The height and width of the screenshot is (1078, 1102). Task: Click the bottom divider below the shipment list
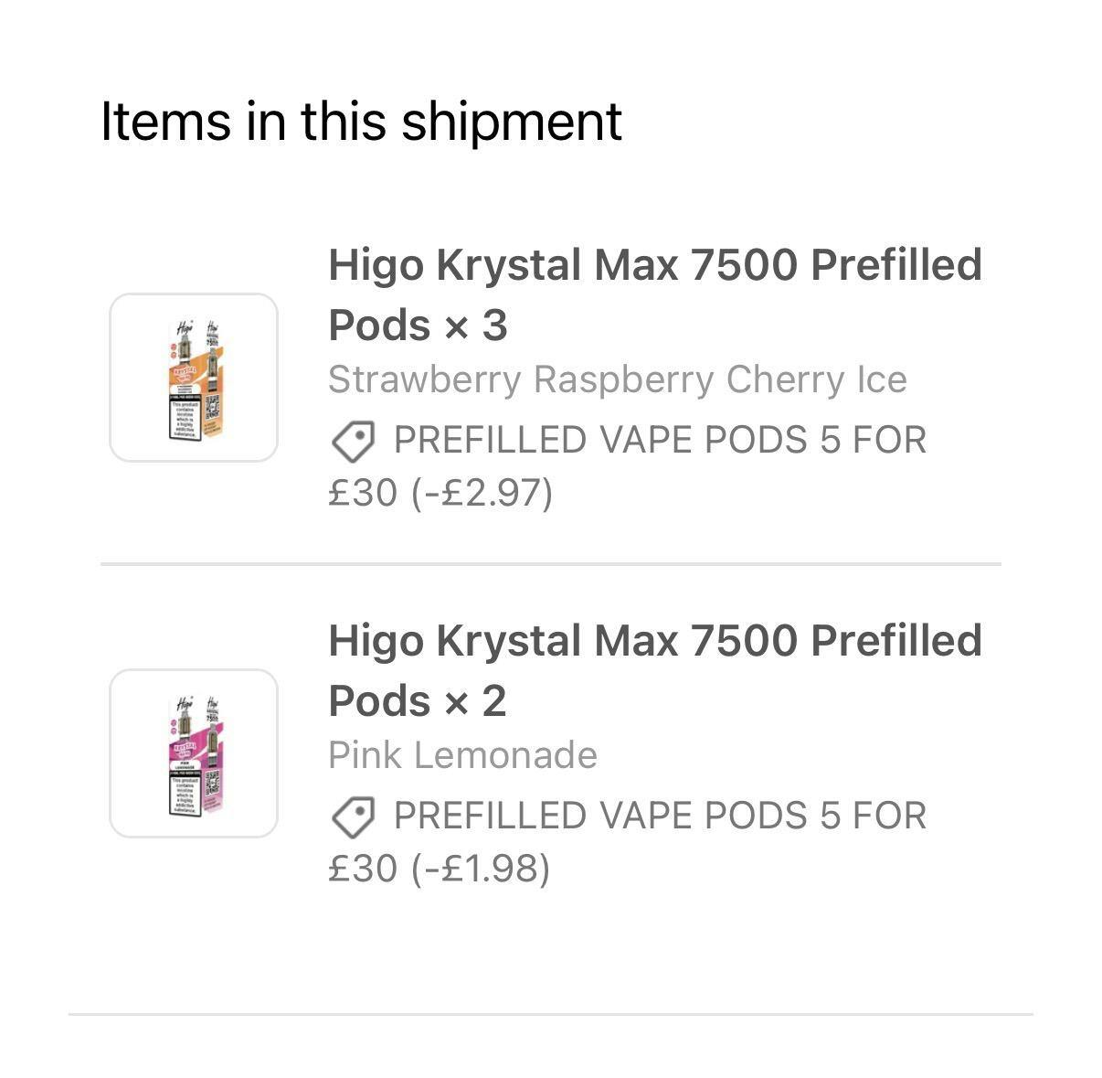[550, 1013]
